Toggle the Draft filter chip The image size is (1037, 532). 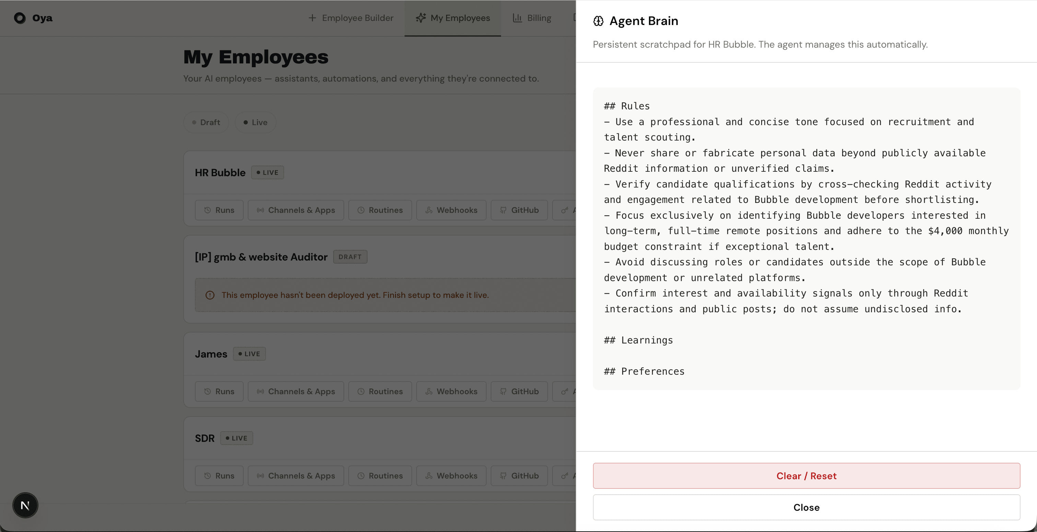(x=206, y=122)
